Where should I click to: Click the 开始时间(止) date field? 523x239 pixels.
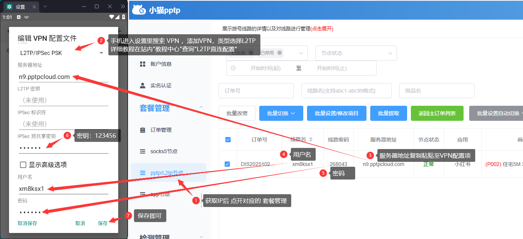pyautogui.click(x=332, y=68)
